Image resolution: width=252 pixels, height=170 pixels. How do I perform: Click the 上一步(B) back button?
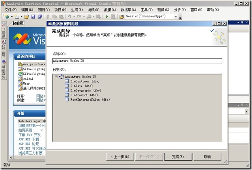[x=120, y=157]
